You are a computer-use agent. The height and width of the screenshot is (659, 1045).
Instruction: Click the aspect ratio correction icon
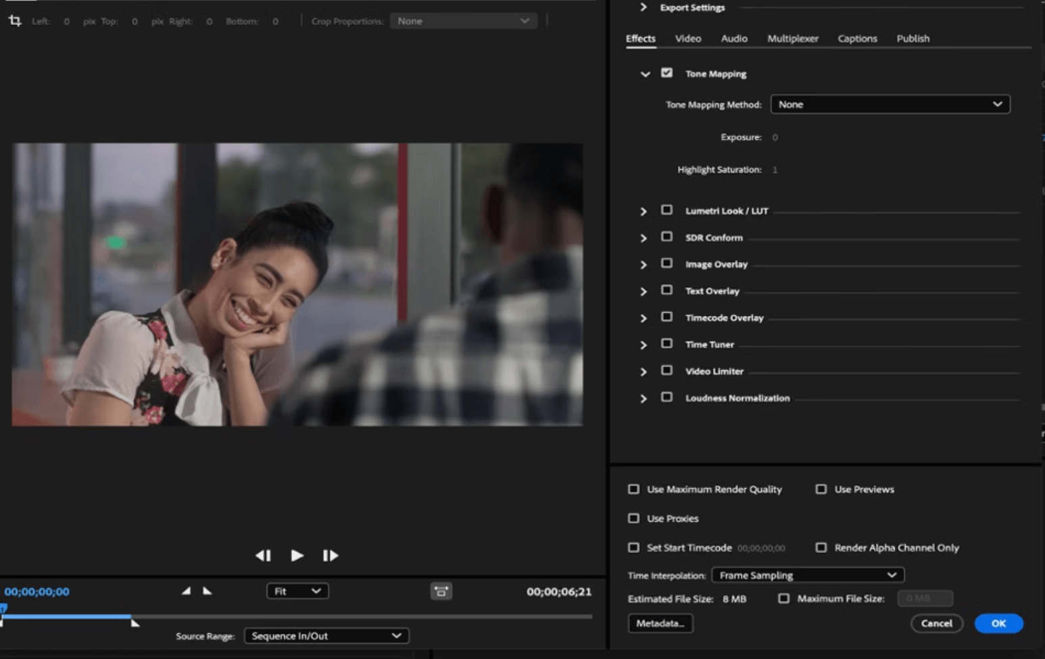(441, 591)
